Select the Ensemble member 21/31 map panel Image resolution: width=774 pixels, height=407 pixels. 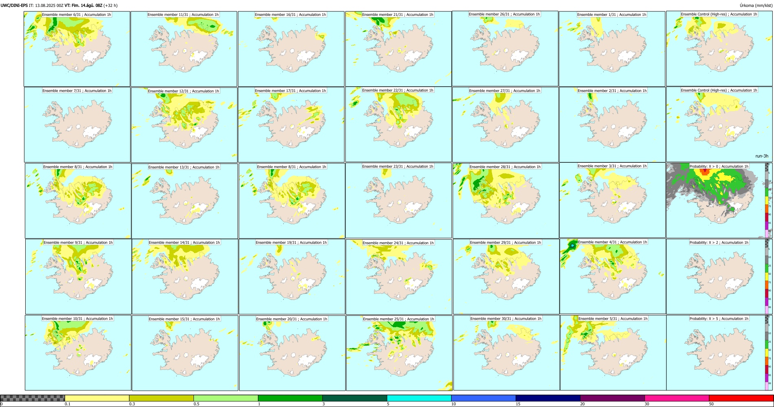(398, 49)
